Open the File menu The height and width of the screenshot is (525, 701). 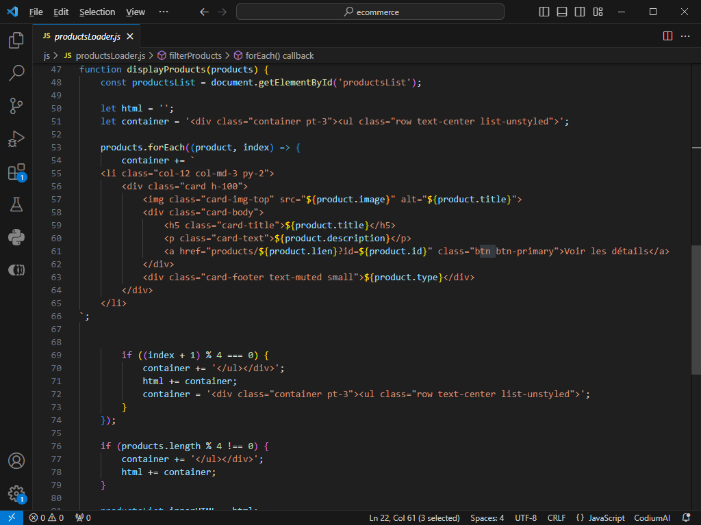pyautogui.click(x=36, y=12)
